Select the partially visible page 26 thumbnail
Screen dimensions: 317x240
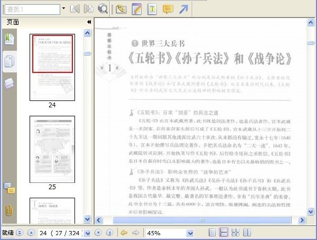[52, 210]
